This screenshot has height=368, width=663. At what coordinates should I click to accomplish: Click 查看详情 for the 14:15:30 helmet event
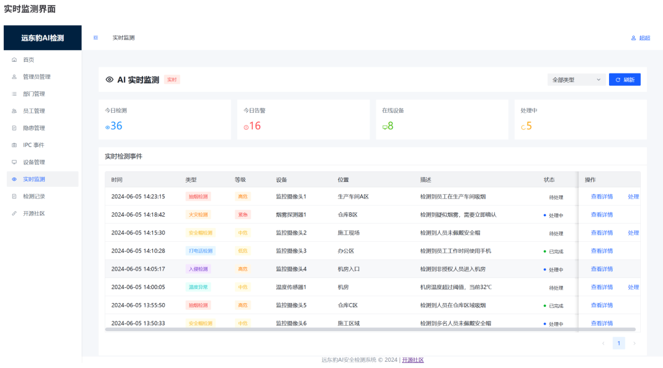(602, 233)
